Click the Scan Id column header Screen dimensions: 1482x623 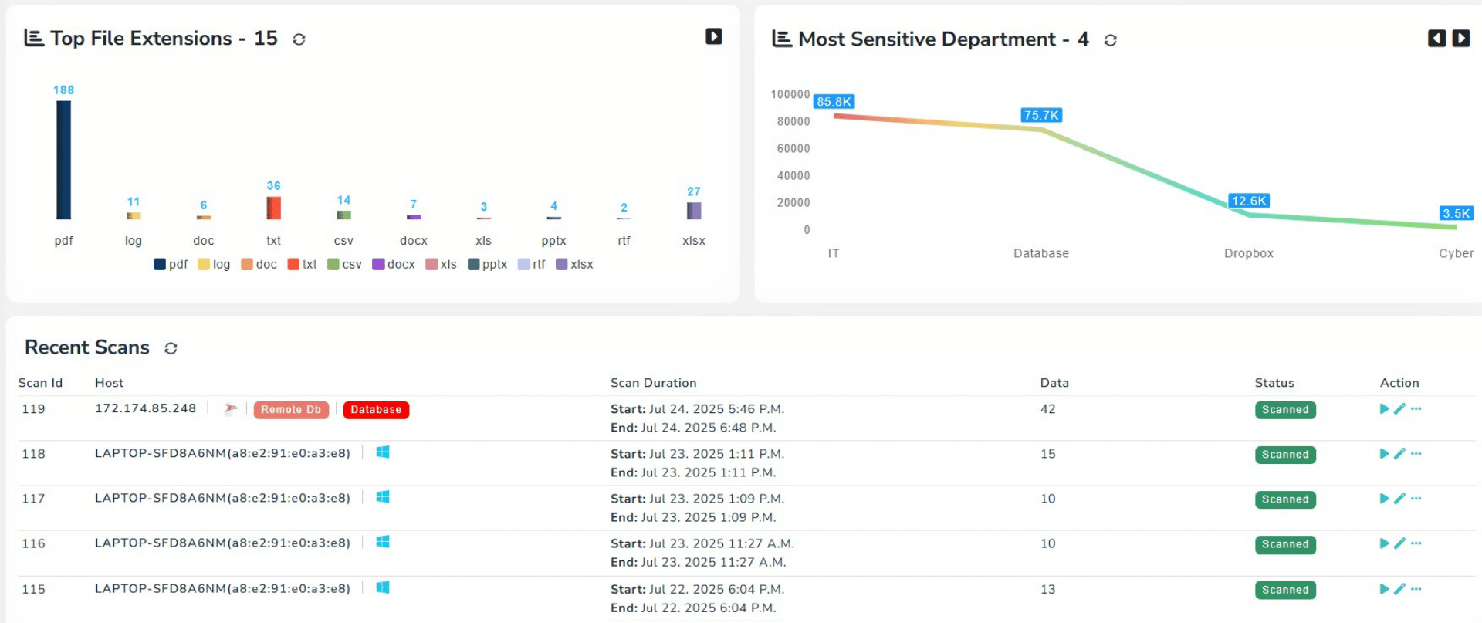(40, 383)
